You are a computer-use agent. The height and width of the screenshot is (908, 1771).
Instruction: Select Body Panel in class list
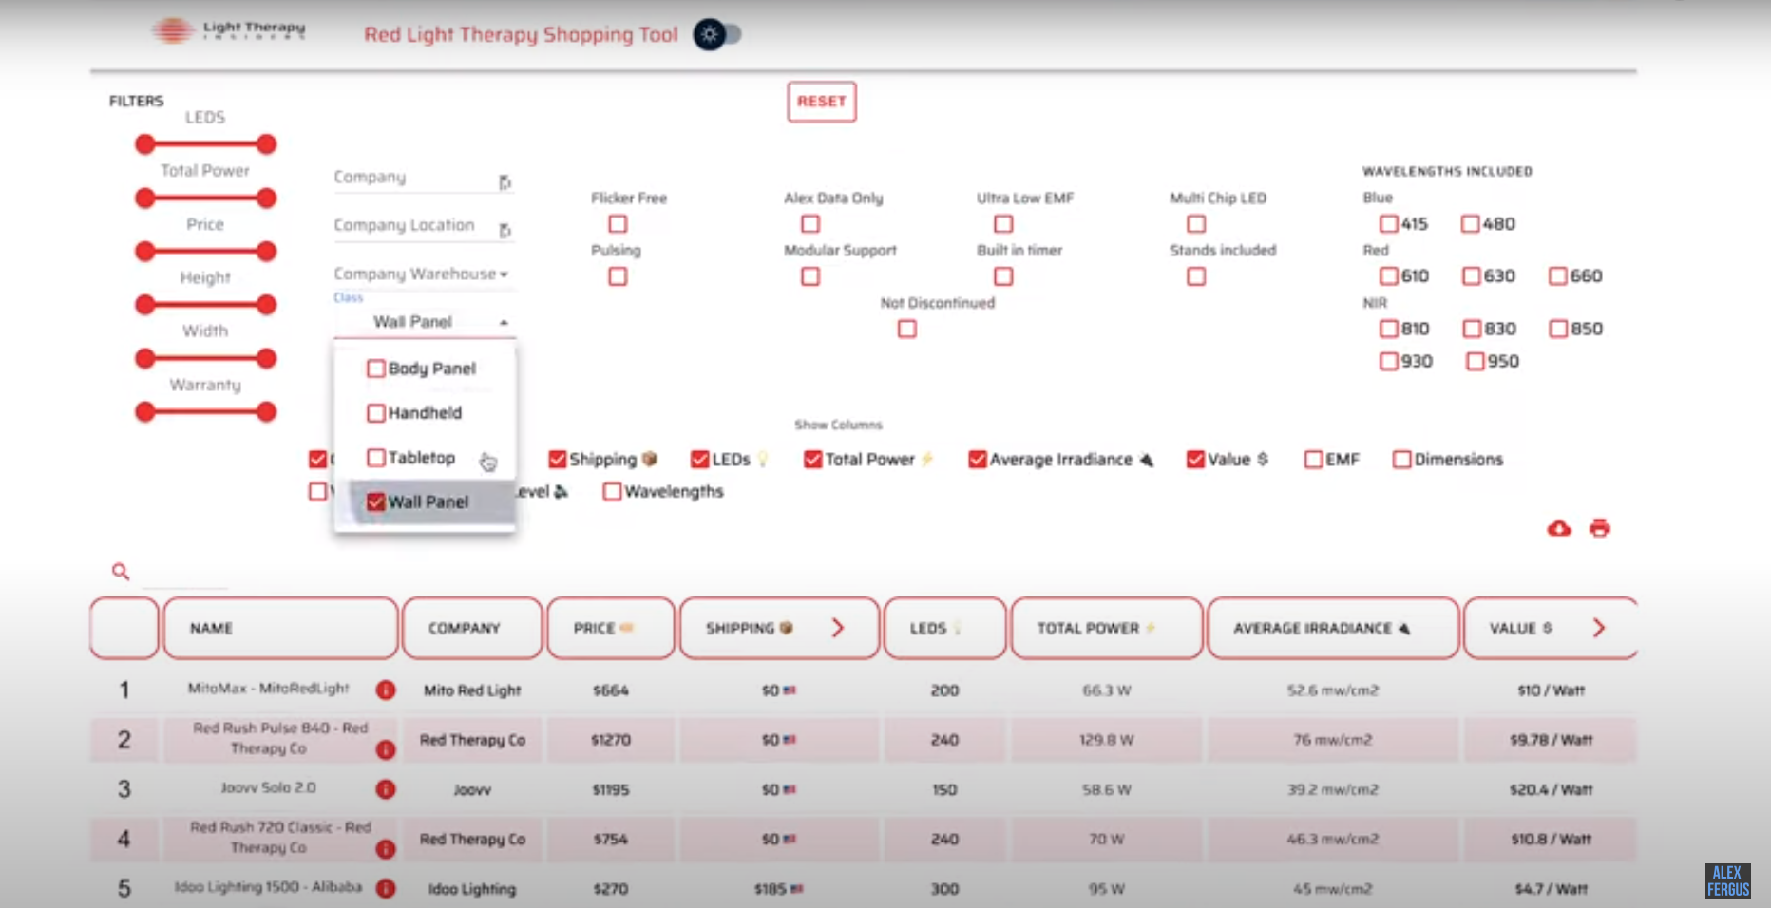pyautogui.click(x=376, y=369)
